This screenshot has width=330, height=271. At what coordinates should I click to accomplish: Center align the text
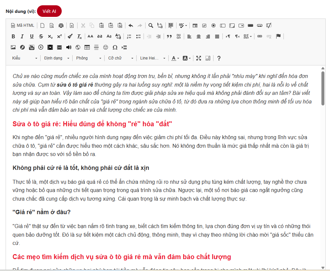[x=198, y=36]
